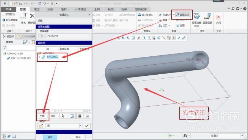The image size is (248, 140).
Task: Click the funnel filter icon in model tree
Action: coord(5,47)
